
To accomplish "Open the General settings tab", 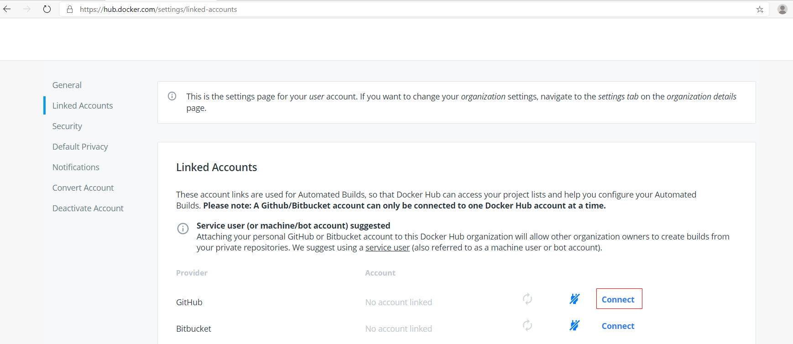I will 67,85.
